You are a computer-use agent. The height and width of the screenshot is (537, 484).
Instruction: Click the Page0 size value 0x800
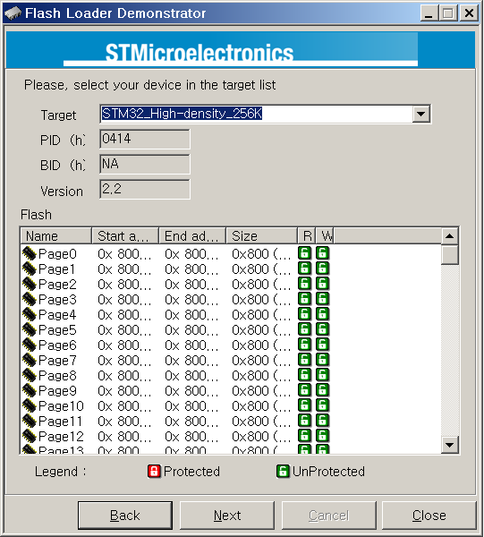point(261,254)
